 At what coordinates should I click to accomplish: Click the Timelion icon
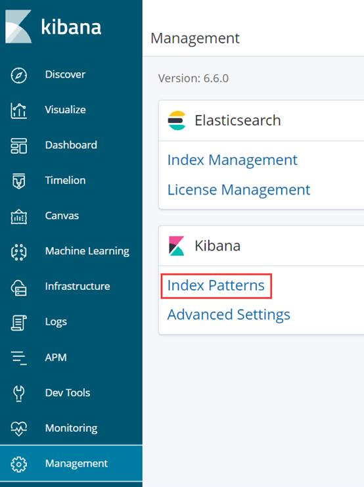(x=18, y=181)
